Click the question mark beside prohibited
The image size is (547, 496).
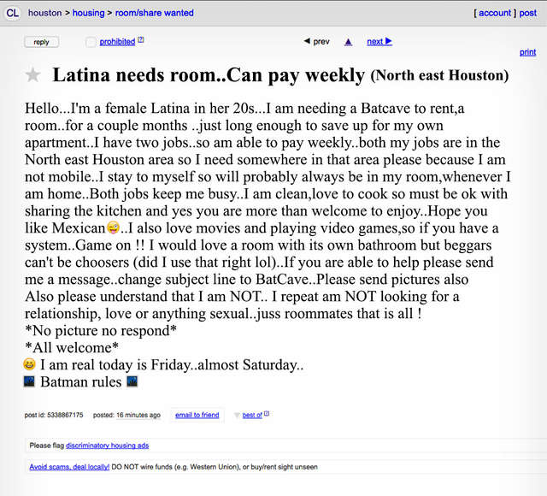tap(141, 40)
